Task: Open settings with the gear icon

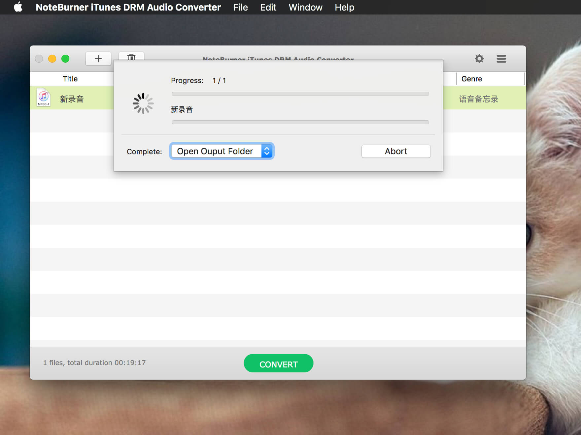Action: click(x=479, y=59)
